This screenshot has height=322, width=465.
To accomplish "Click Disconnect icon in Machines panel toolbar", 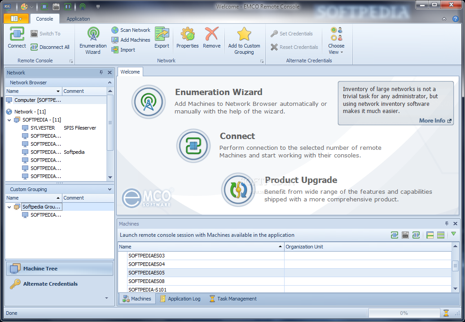I will [416, 235].
